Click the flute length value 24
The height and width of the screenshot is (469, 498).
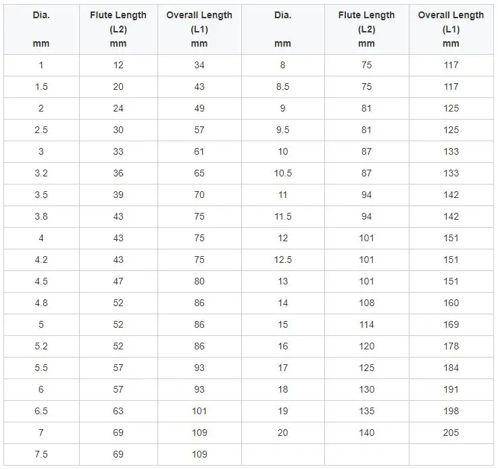click(x=118, y=108)
